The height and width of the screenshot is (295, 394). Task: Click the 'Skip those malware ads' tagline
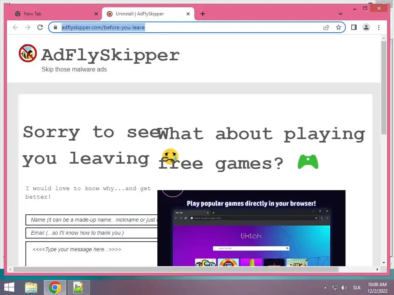pyautogui.click(x=74, y=69)
